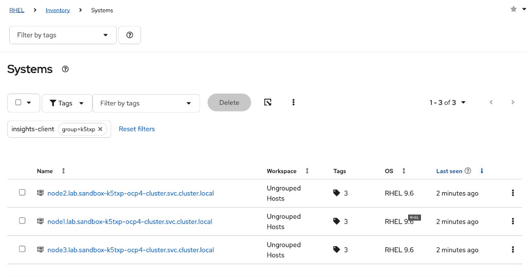
Task: Open node1.lab.sandbox-k5txp system link
Action: [x=130, y=222]
